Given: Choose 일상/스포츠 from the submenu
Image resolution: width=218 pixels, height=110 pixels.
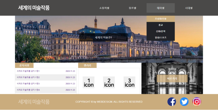Looking at the screenshot, I should 160,38.
